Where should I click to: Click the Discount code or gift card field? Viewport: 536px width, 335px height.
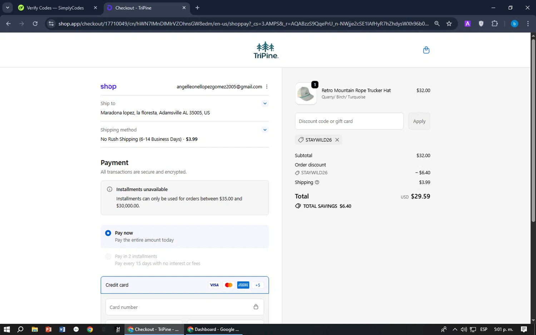point(349,121)
